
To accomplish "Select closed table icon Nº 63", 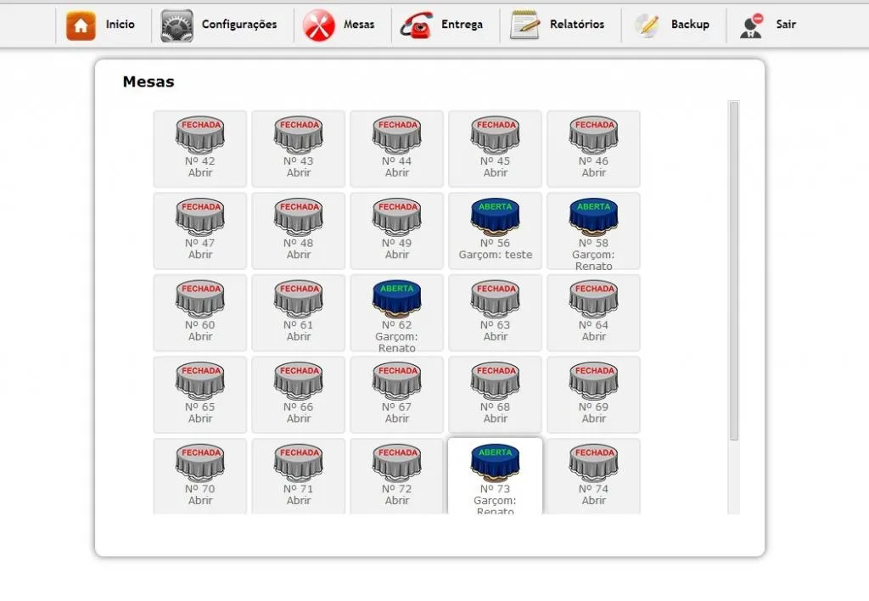I will coord(495,299).
